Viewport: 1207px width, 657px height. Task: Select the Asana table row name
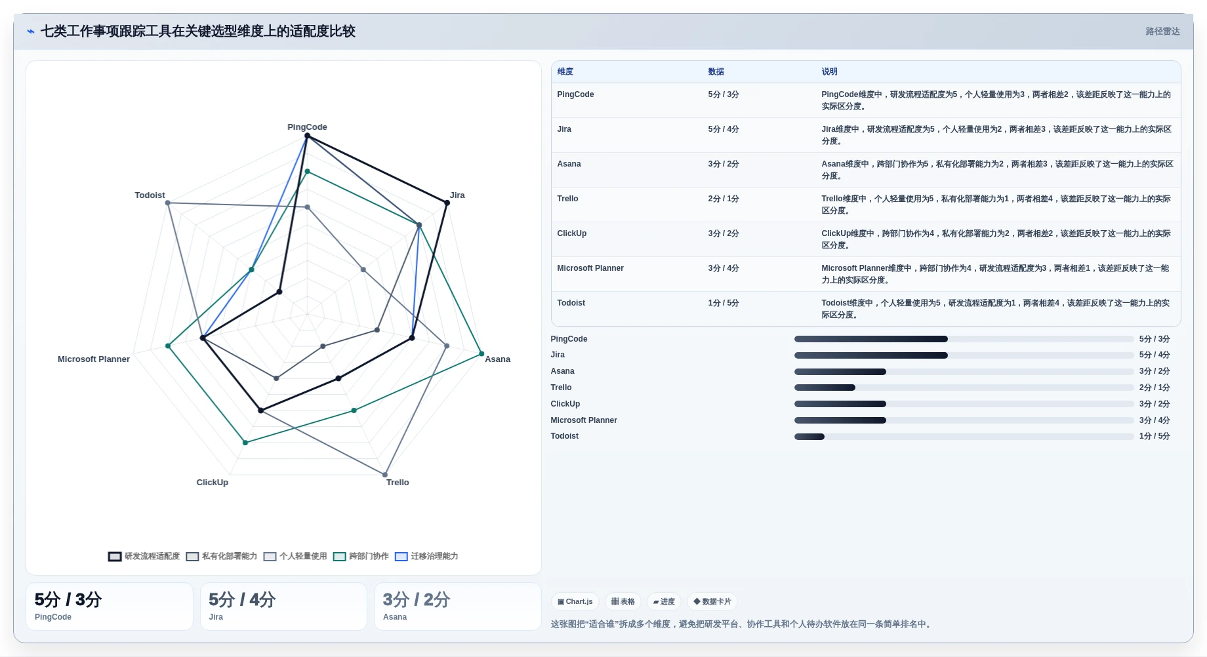pyautogui.click(x=569, y=164)
